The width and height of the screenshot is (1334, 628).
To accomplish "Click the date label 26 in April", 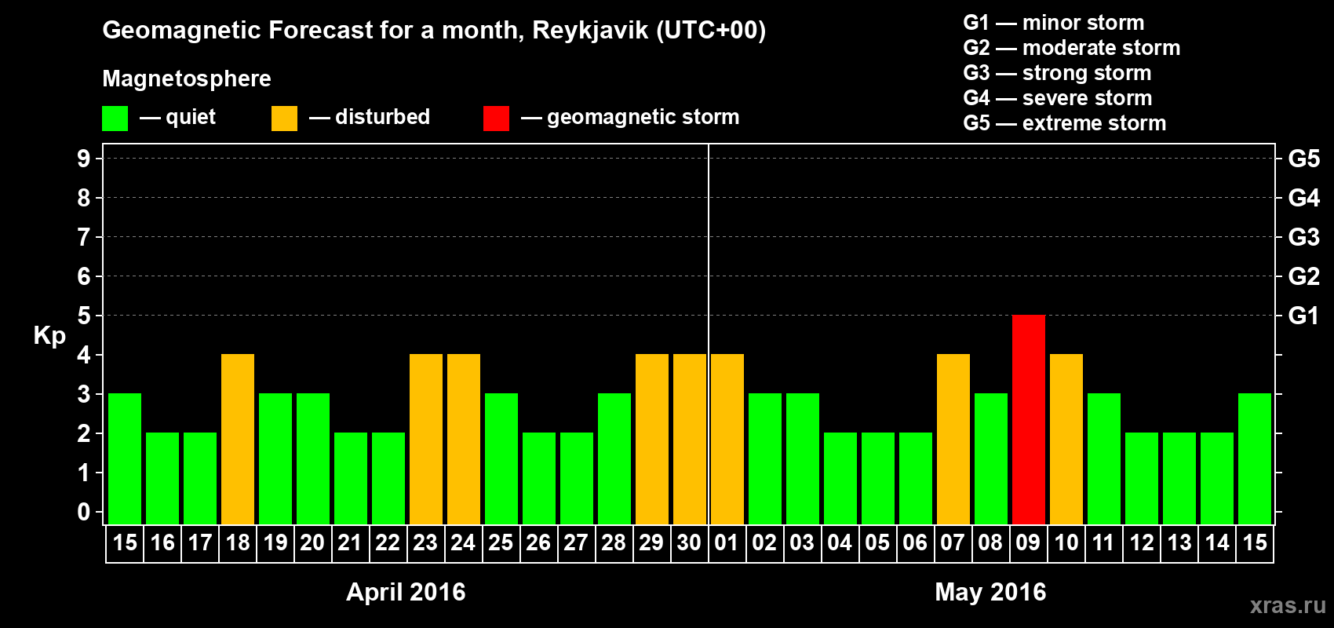I will [x=538, y=542].
